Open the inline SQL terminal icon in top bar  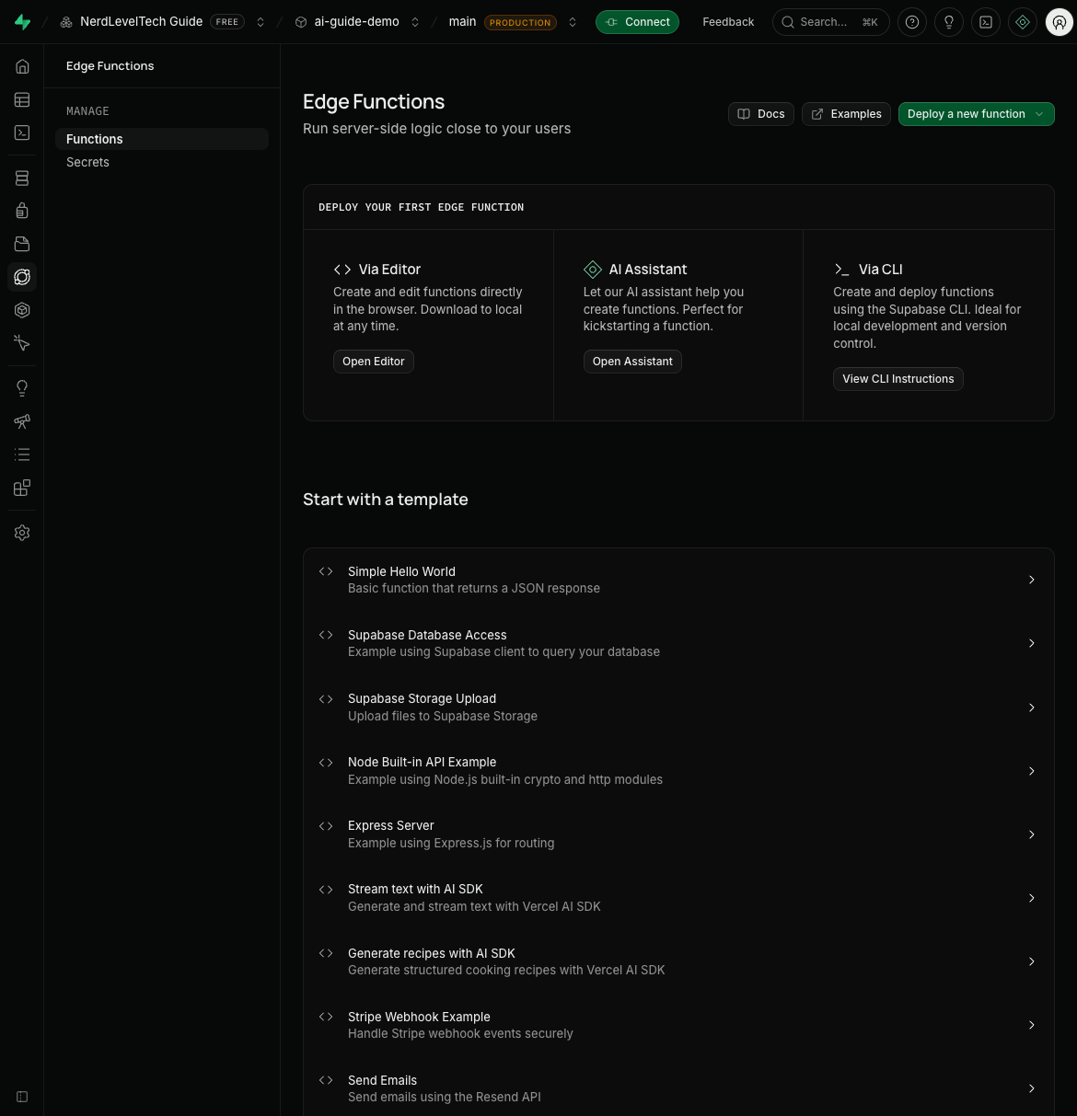[x=986, y=22]
